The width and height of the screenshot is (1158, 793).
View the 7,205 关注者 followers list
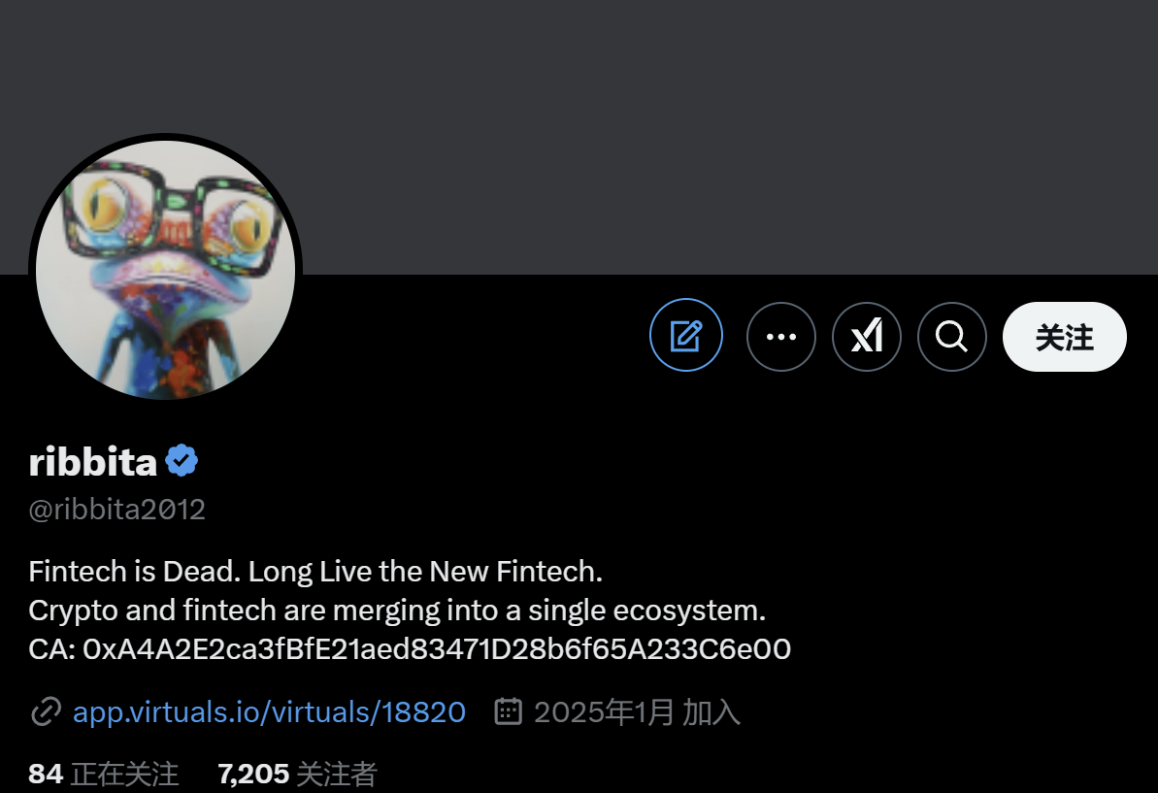pos(297,774)
